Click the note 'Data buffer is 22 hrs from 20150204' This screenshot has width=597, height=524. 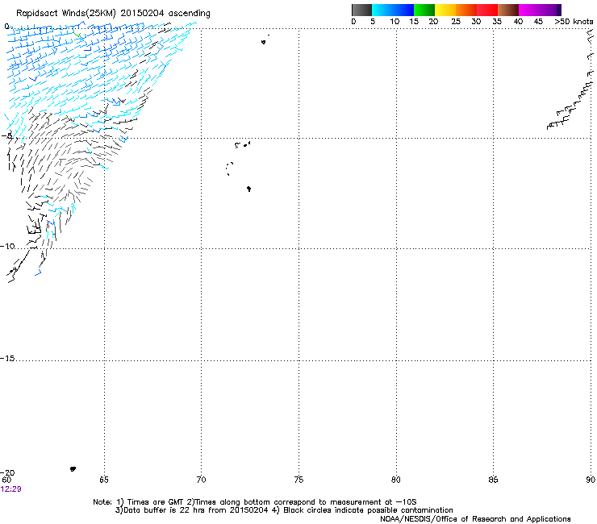click(x=196, y=510)
